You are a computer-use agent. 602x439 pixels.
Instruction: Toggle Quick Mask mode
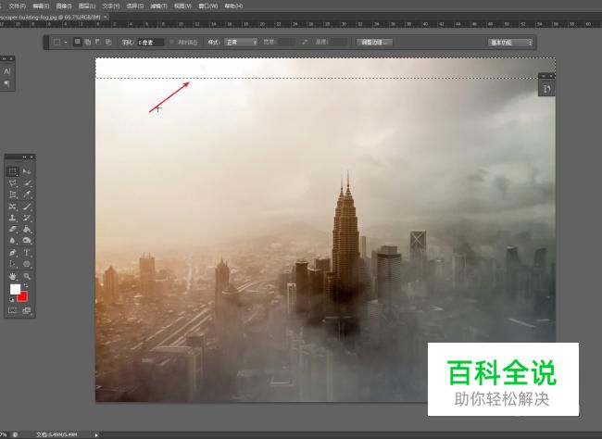click(x=13, y=310)
